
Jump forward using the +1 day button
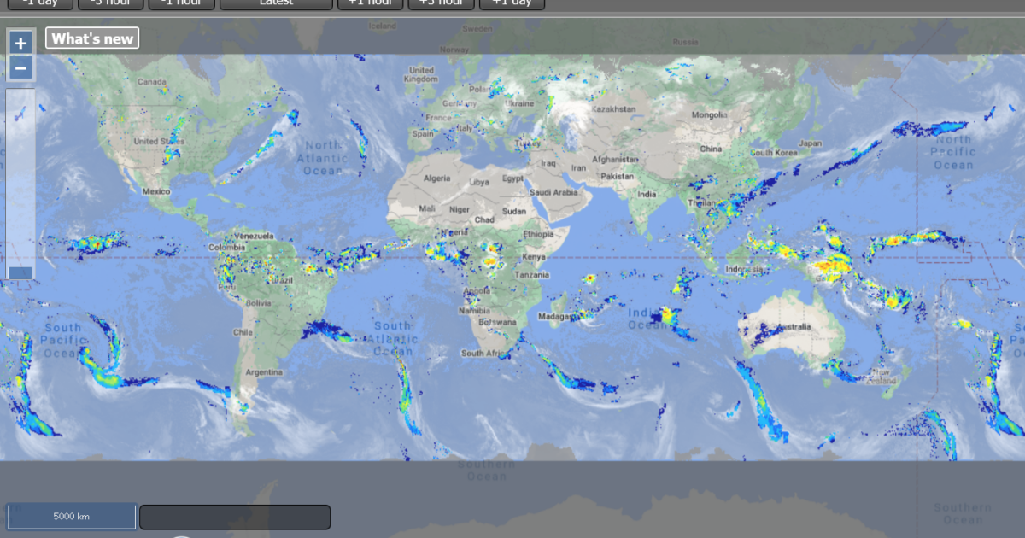tap(512, 3)
